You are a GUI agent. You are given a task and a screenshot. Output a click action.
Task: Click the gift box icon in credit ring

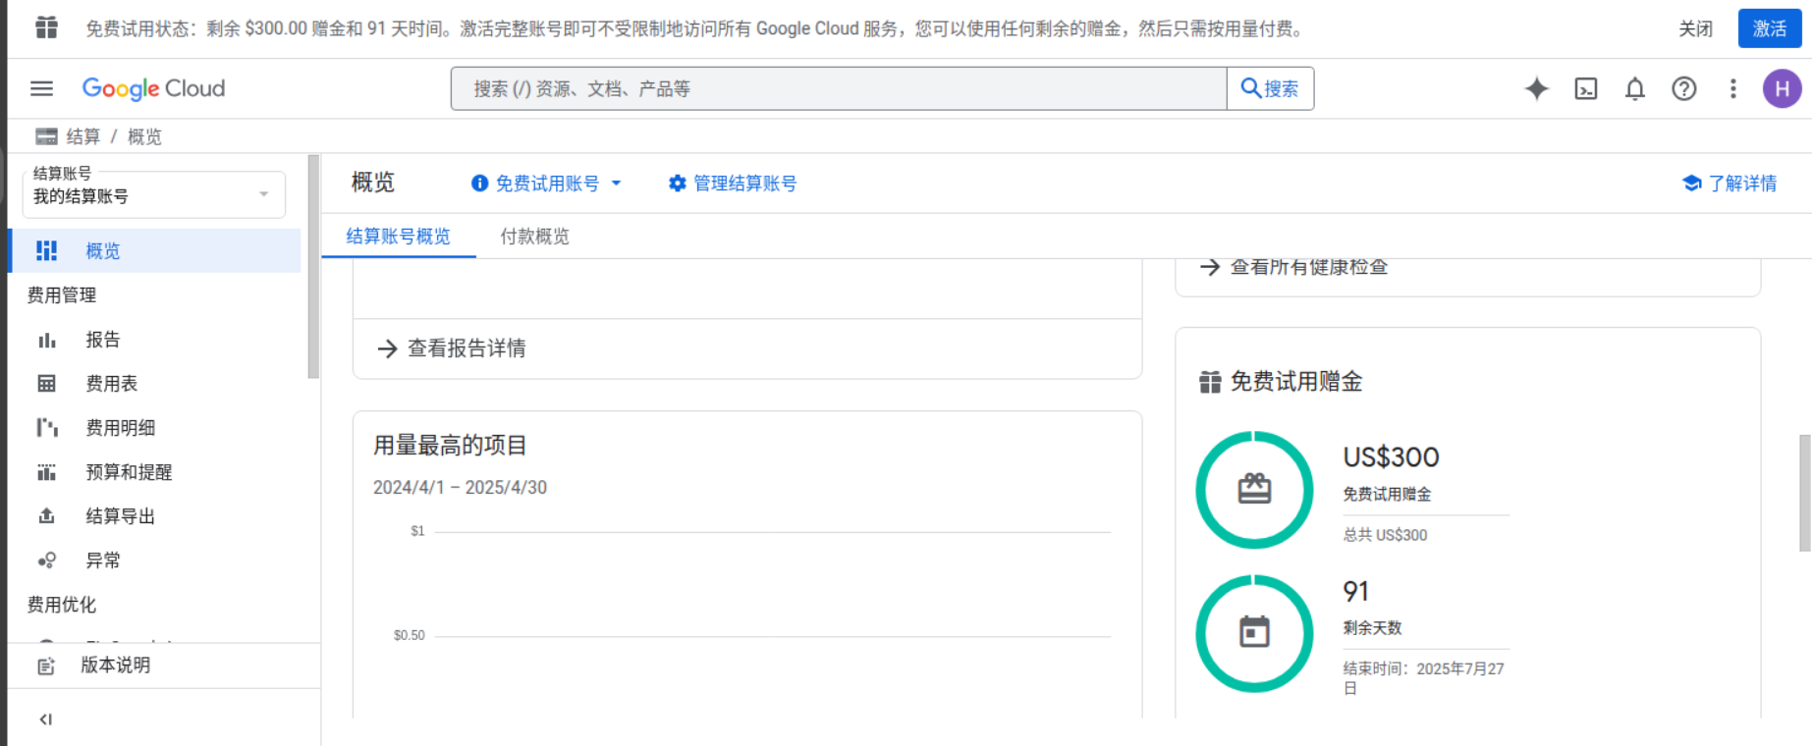tap(1254, 489)
